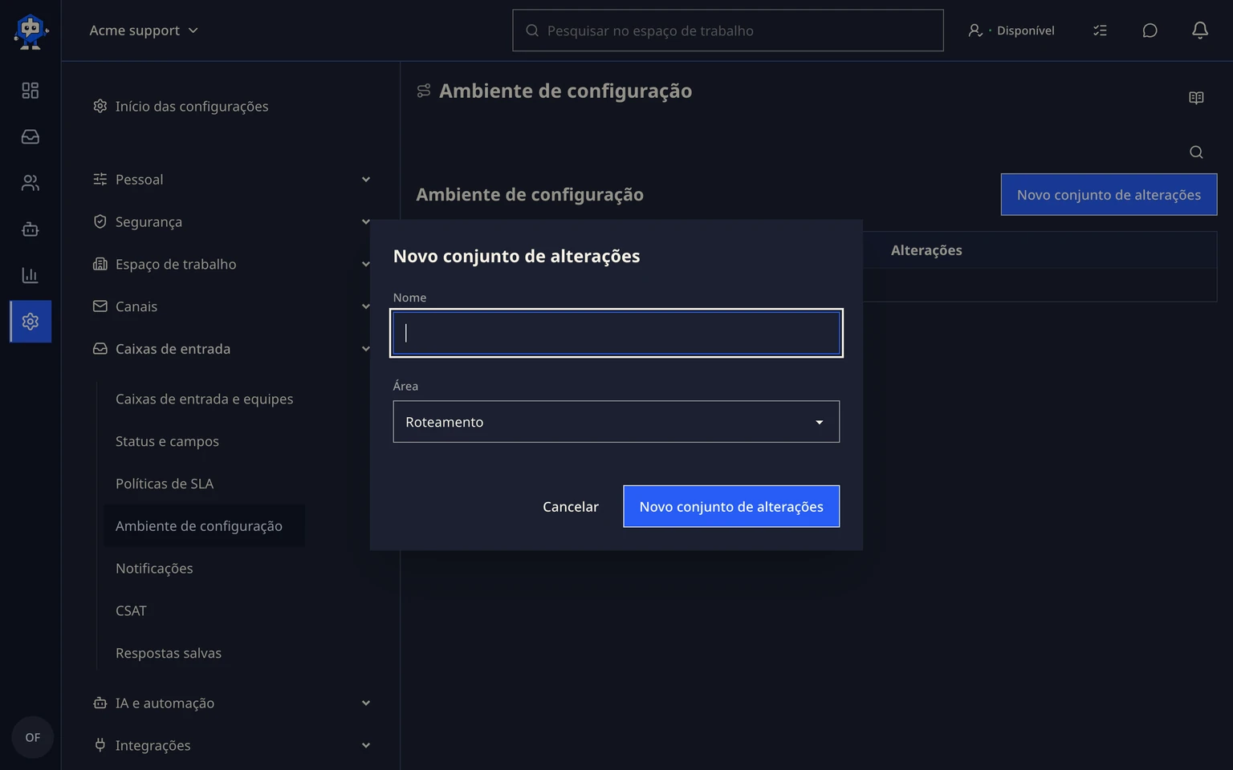Collapse the Caixas de entrada section
Viewport: 1233px width, 770px height.
pyautogui.click(x=232, y=349)
